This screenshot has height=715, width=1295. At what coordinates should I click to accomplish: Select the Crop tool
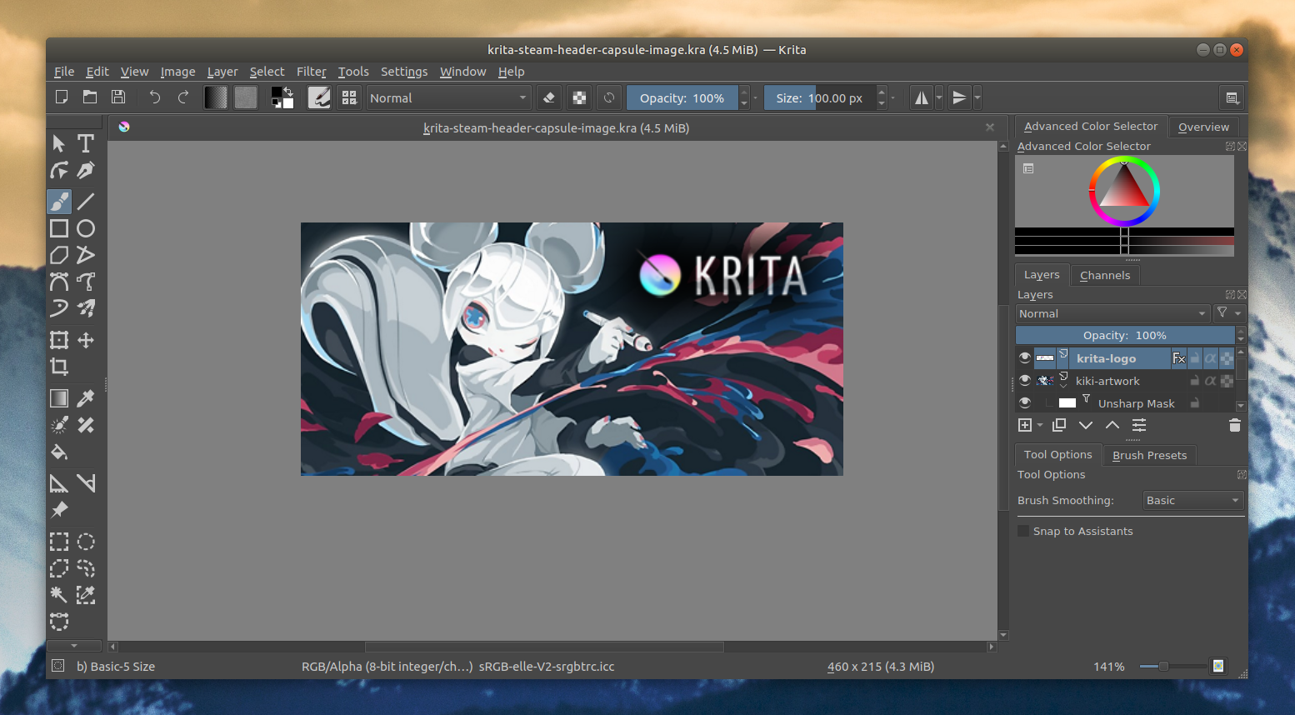[59, 367]
